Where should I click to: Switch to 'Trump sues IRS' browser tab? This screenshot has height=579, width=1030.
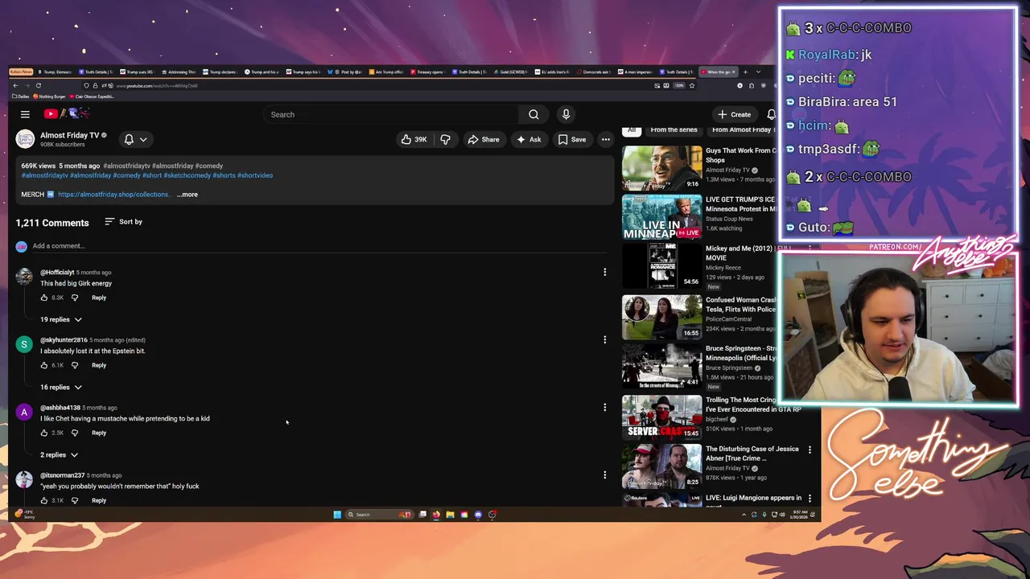coord(137,72)
